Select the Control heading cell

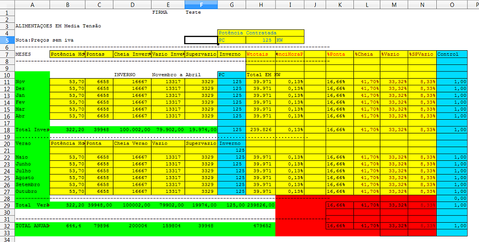coord(452,54)
